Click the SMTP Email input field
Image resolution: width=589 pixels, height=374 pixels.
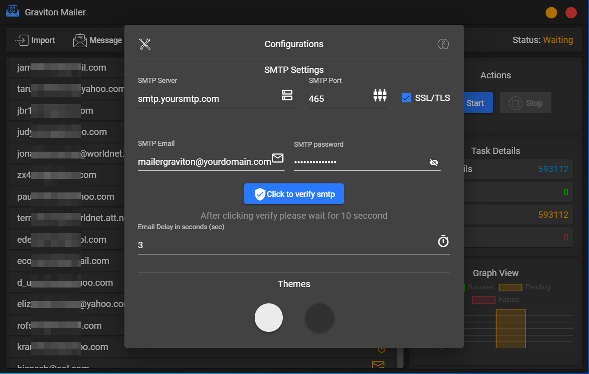coord(211,162)
